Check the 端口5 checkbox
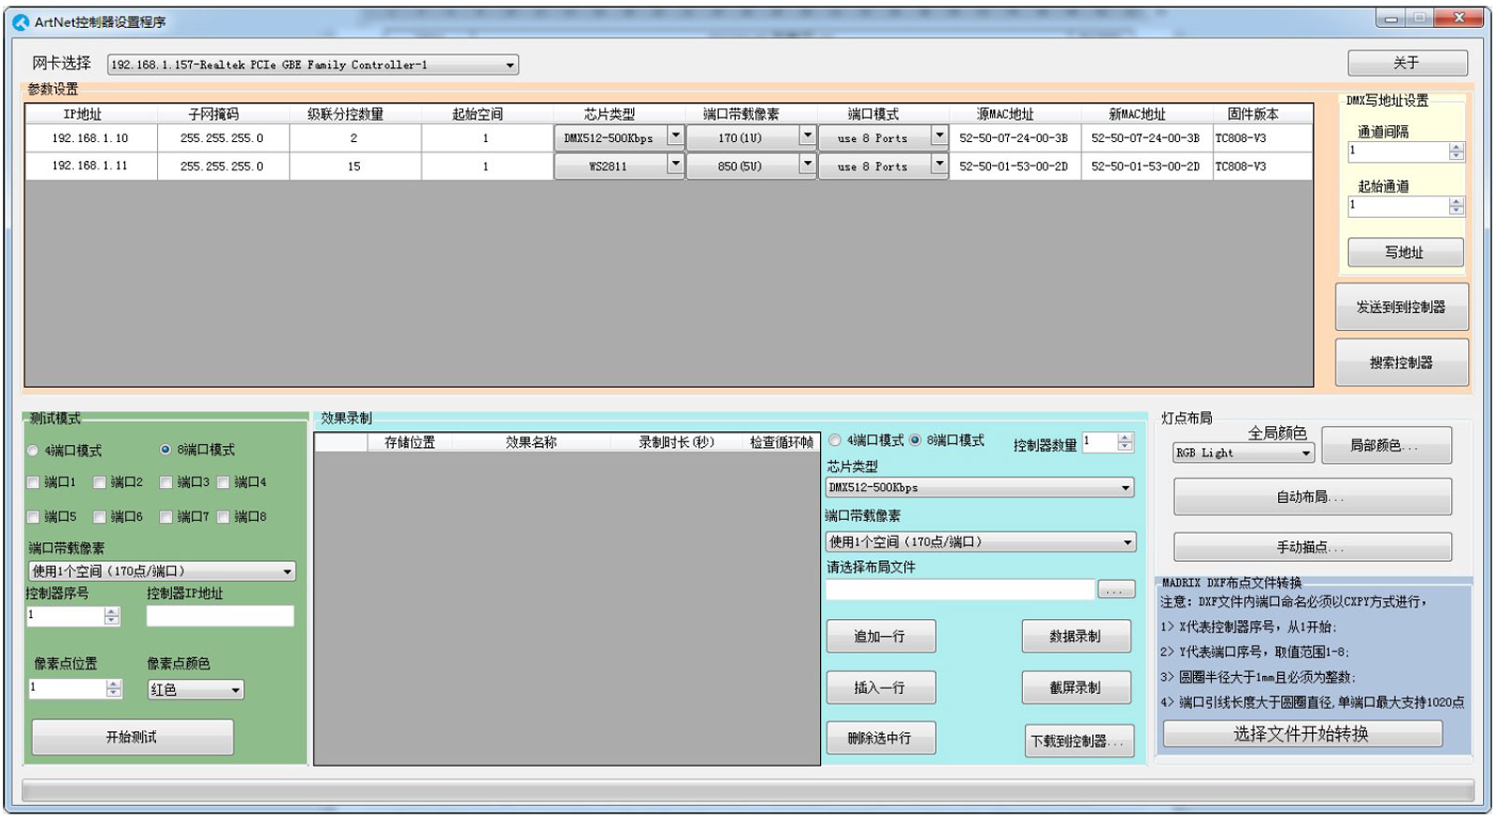Screen dimensions: 1496x820 (34, 517)
